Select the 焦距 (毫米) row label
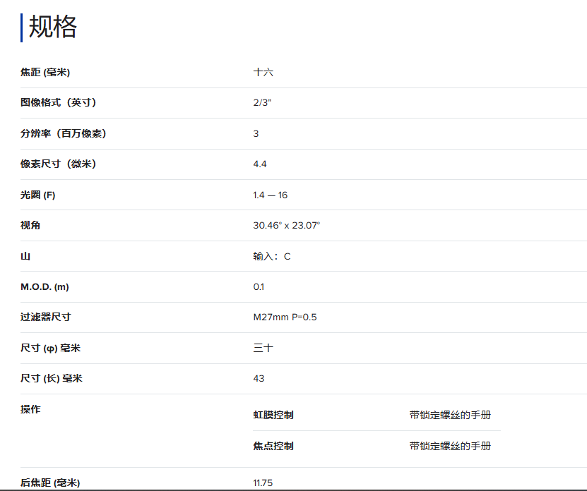The width and height of the screenshot is (587, 491). coord(45,73)
